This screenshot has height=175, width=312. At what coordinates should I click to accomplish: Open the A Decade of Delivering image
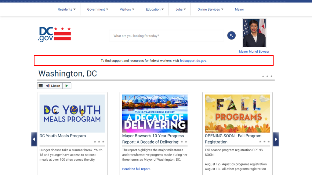click(155, 113)
